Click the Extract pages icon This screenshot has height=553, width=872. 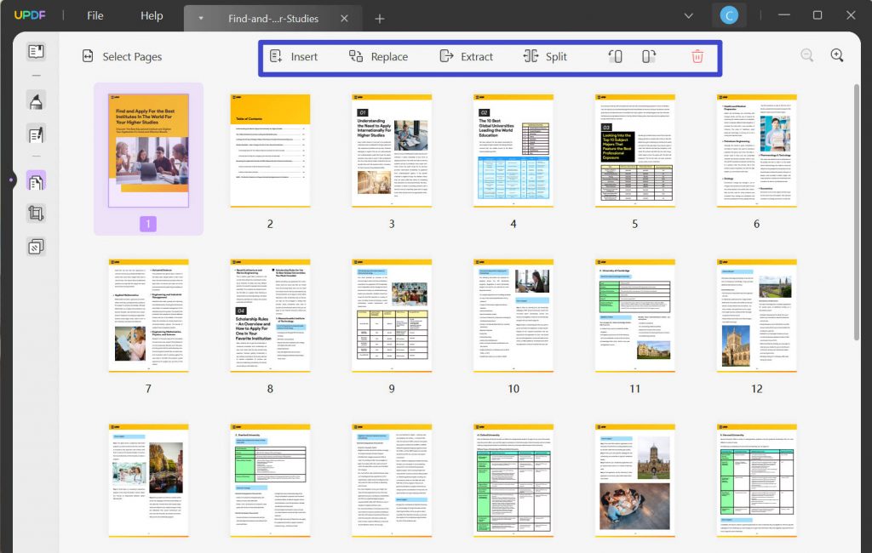click(x=467, y=56)
